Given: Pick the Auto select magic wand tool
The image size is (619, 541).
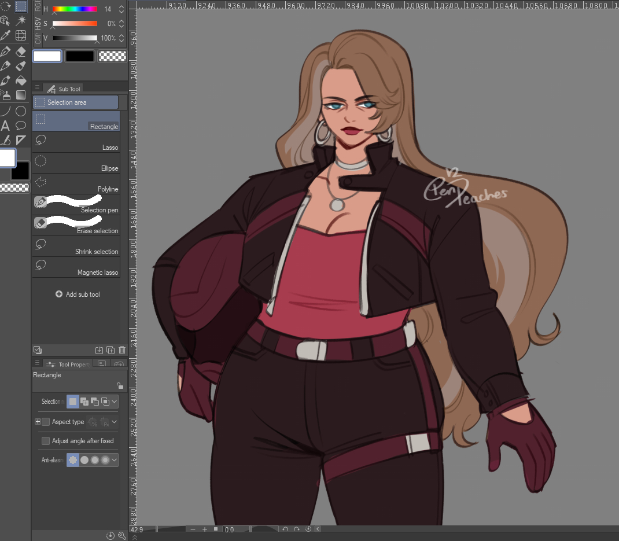Looking at the screenshot, I should click(21, 21).
